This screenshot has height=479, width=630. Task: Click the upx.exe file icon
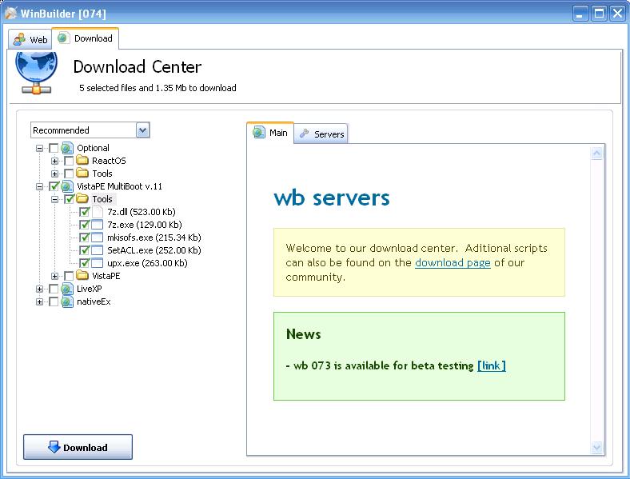pos(98,263)
